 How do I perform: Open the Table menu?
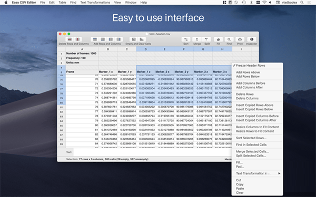tap(62, 3)
